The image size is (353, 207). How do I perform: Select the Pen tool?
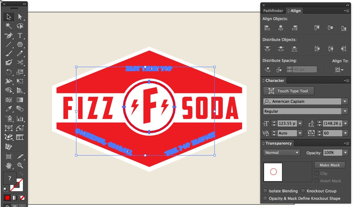(8, 35)
